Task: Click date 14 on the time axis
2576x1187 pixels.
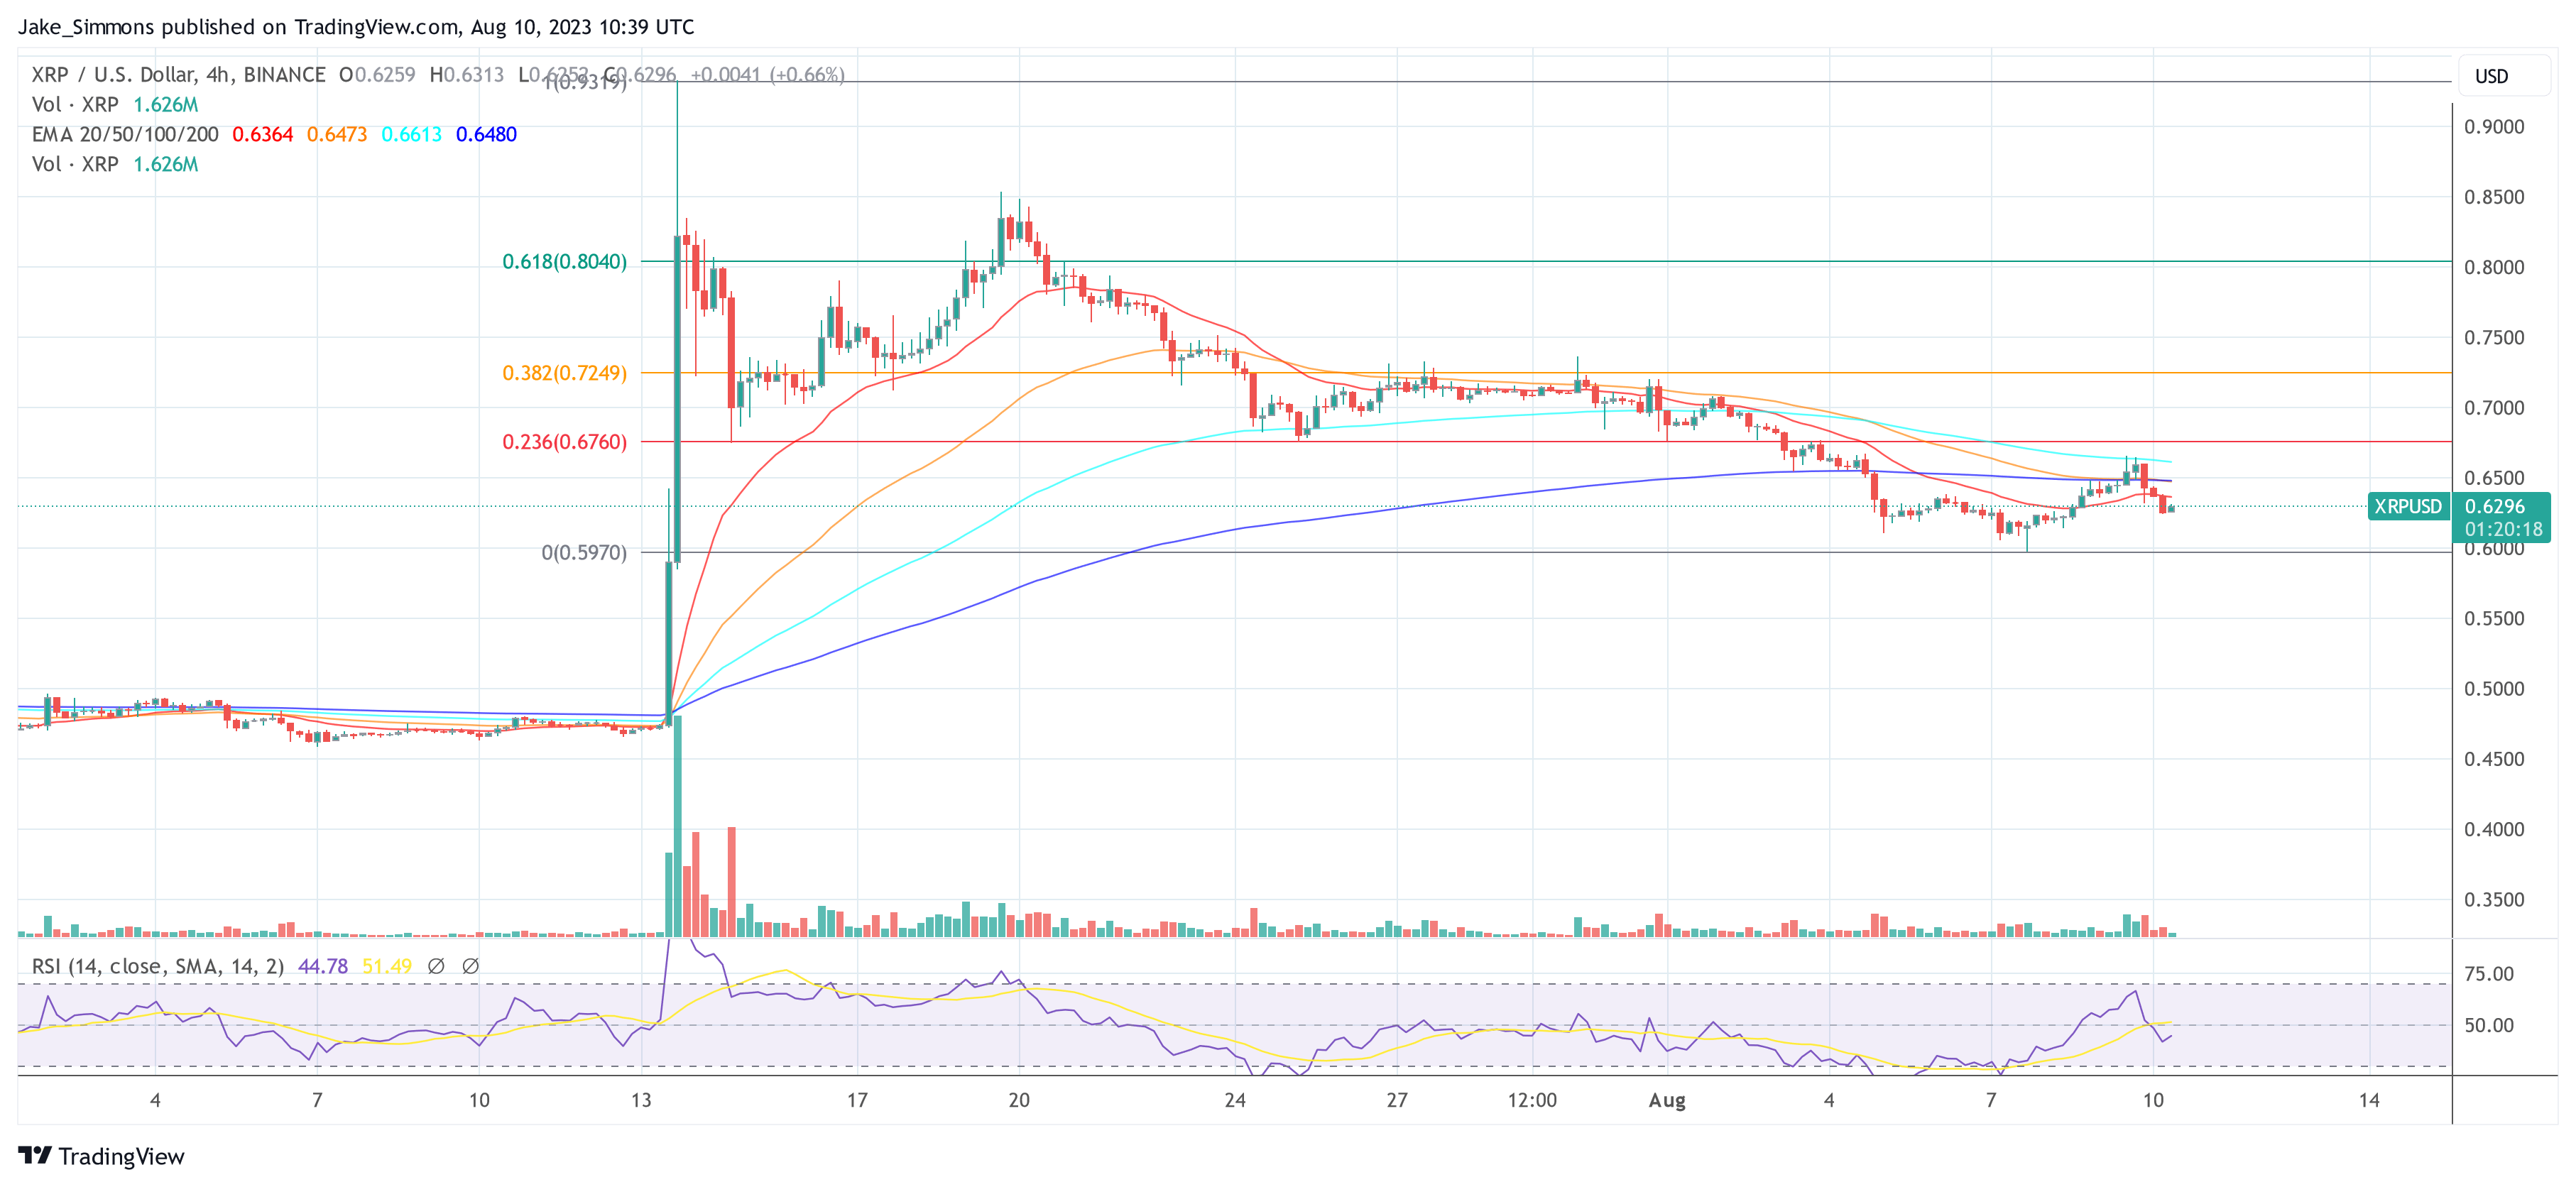Action: pos(2369,1100)
